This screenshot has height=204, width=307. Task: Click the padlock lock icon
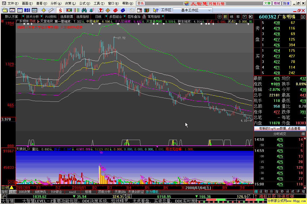click(144, 17)
